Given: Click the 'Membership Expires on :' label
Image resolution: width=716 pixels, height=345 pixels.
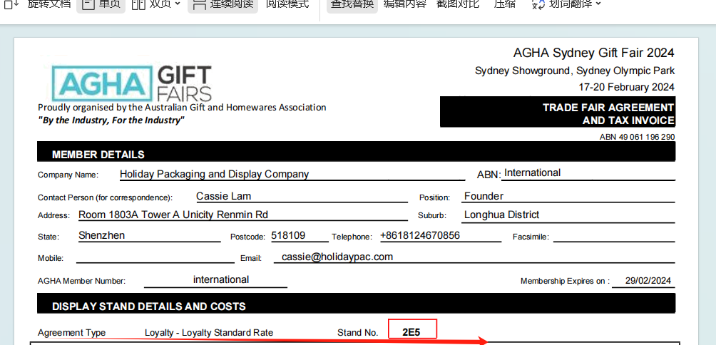Looking at the screenshot, I should pyautogui.click(x=566, y=281).
